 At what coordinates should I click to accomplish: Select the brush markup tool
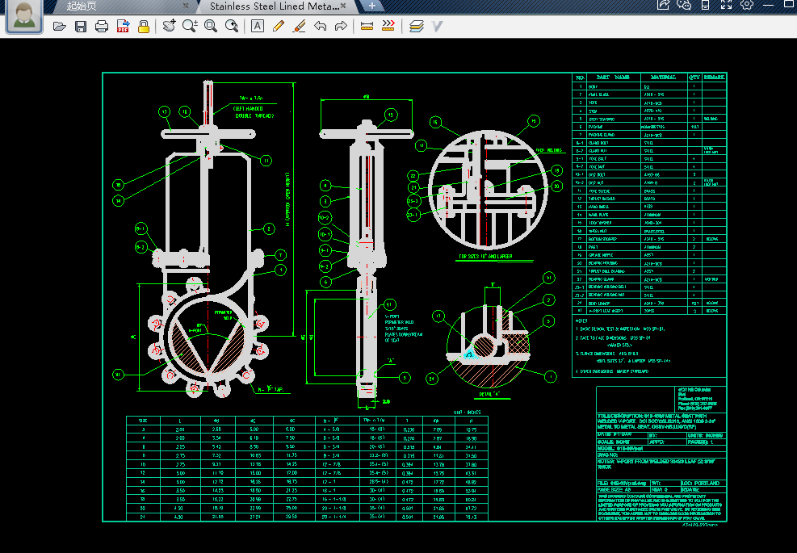[x=300, y=26]
